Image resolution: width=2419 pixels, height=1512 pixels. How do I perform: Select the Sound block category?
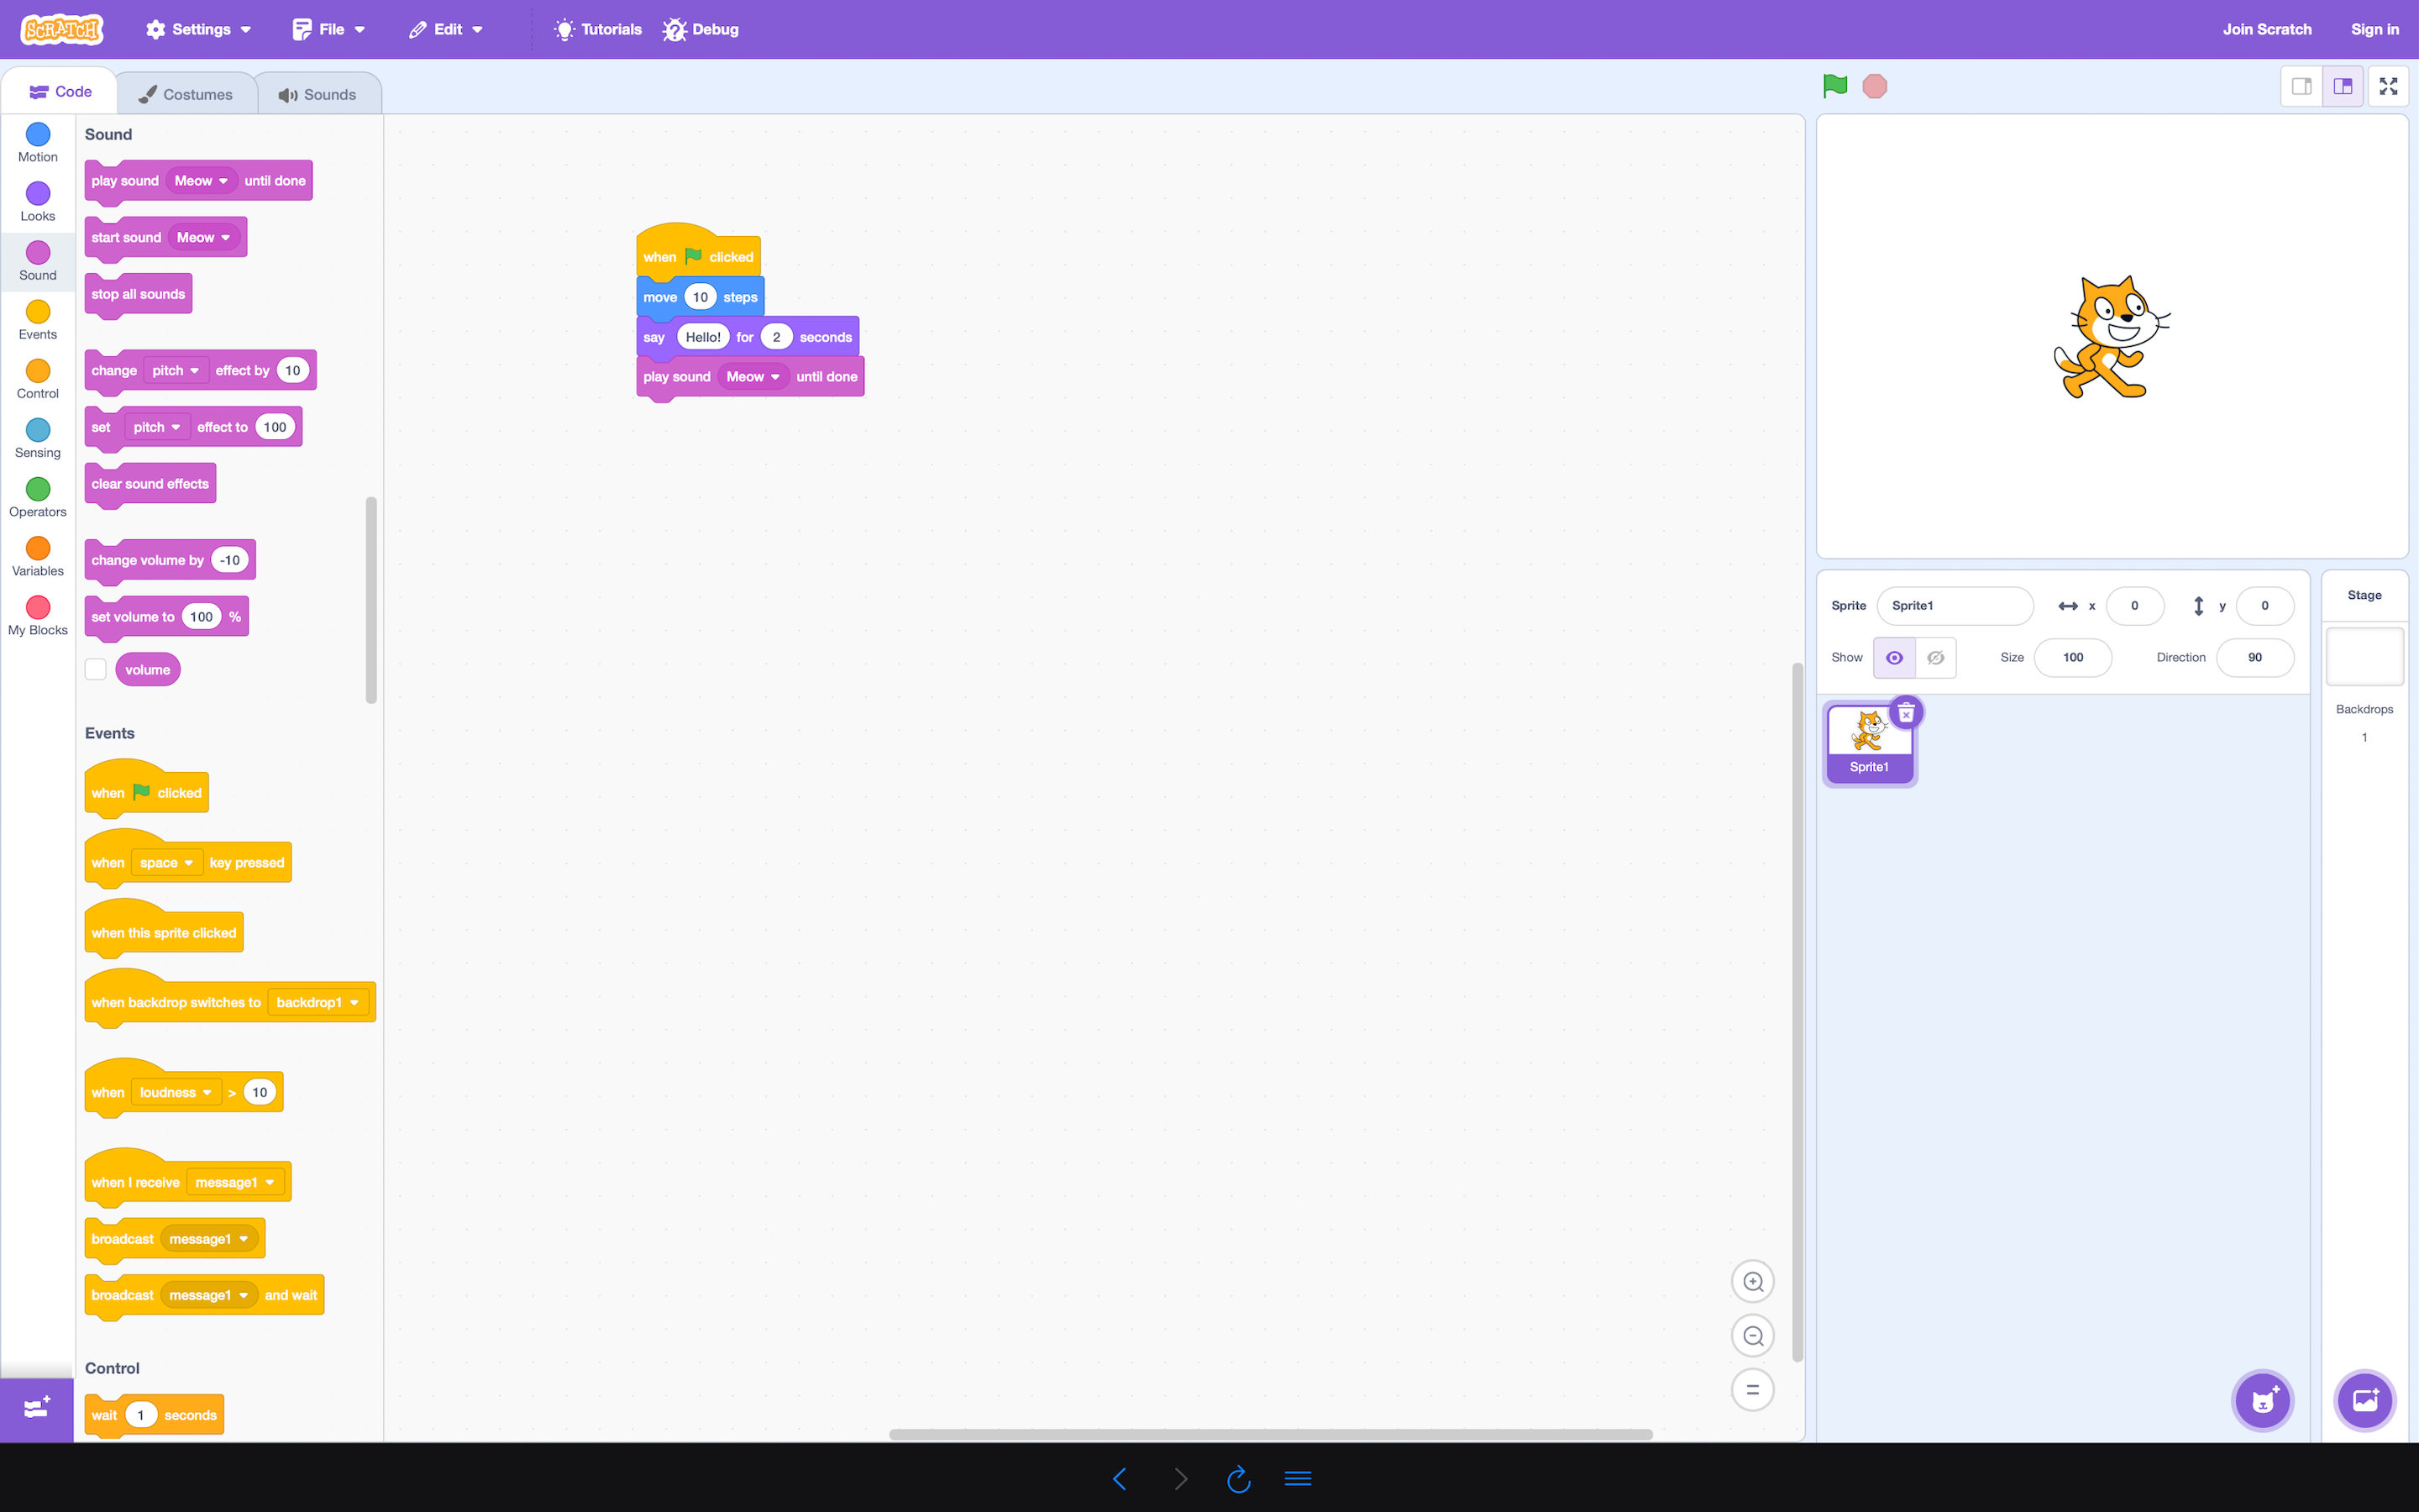coord(38,261)
